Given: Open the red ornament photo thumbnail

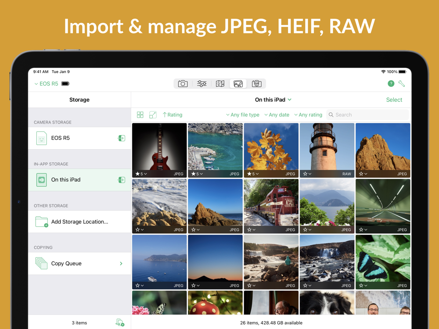Looking at the screenshot, I should pos(215,302).
